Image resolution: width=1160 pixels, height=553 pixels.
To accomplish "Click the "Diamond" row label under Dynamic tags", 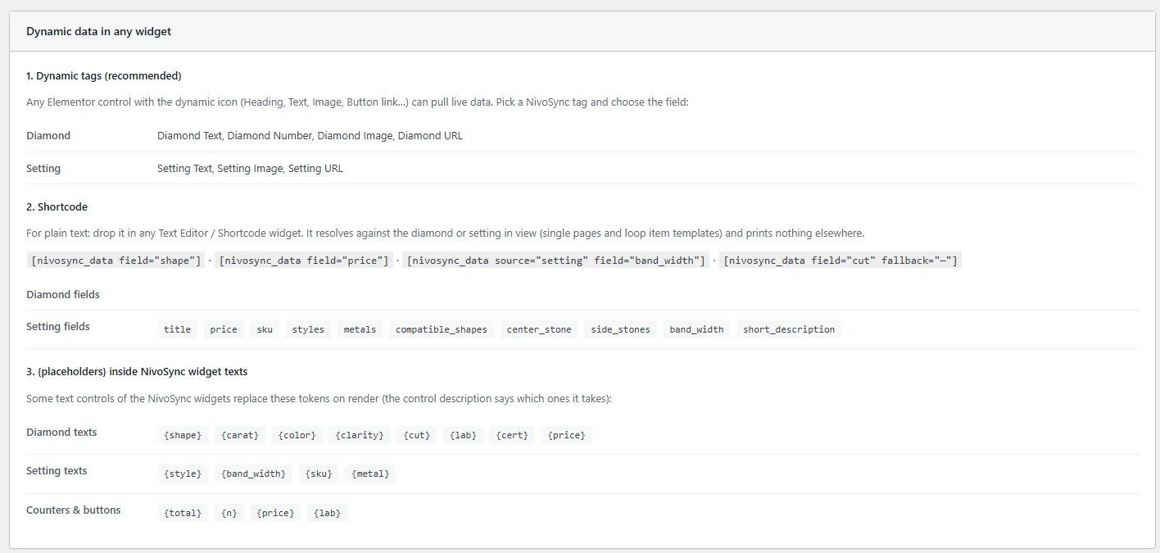I will pos(48,135).
